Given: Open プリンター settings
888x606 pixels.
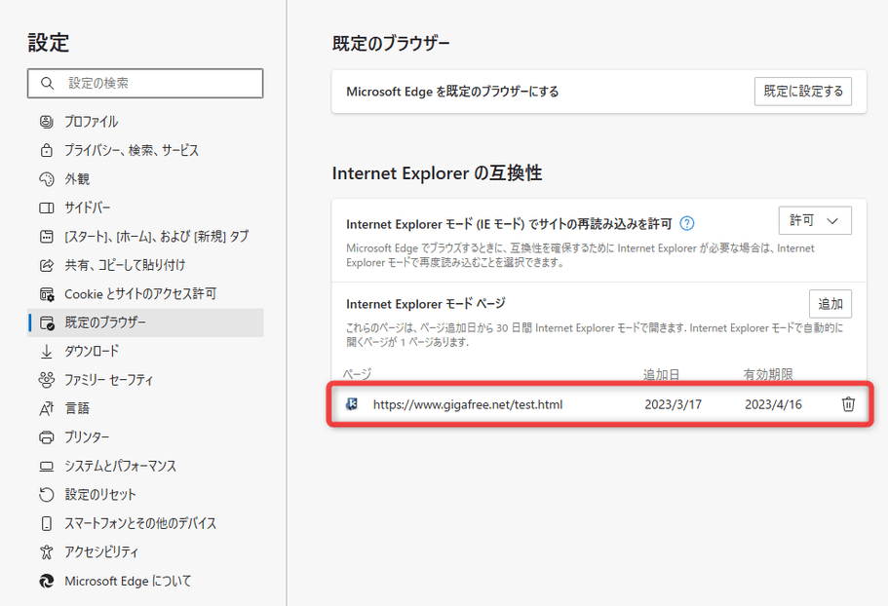Looking at the screenshot, I should tap(87, 437).
